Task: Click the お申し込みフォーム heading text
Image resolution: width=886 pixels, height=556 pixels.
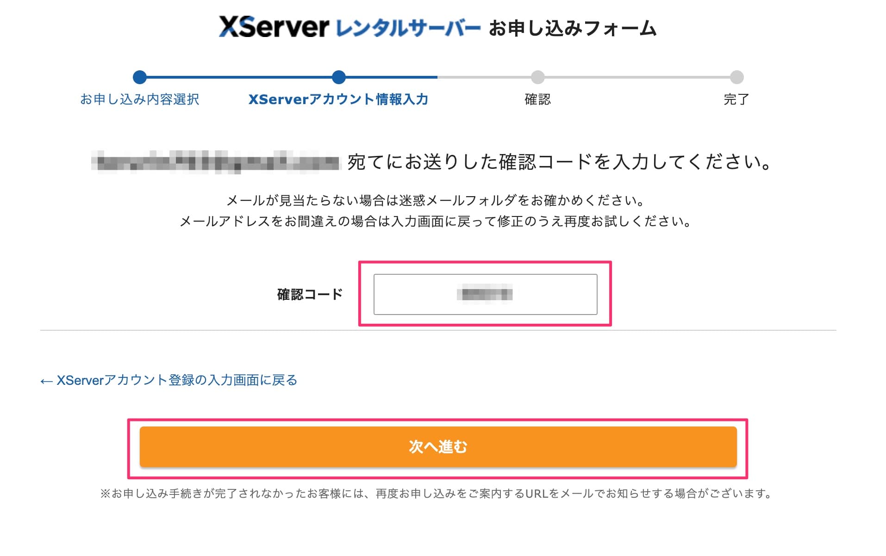Action: point(573,28)
